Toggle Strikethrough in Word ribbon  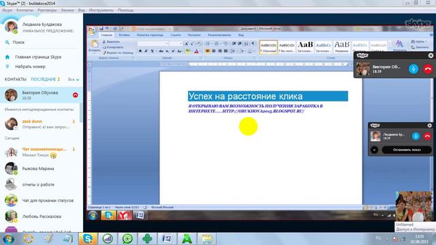tap(161, 51)
